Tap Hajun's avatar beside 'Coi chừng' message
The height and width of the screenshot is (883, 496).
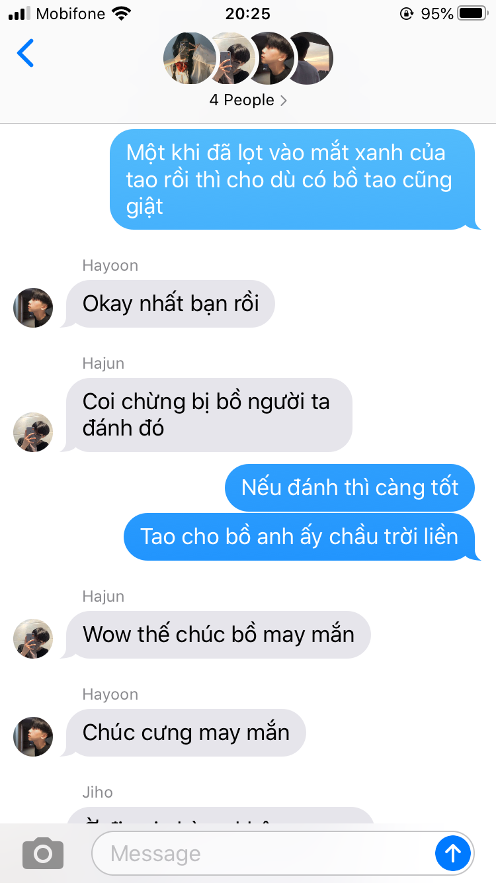pos(33,432)
